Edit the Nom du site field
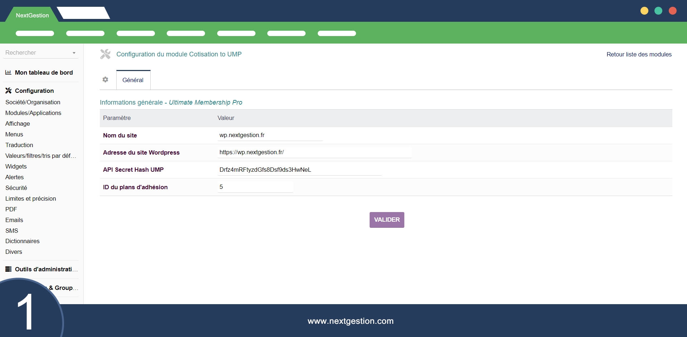The height and width of the screenshot is (337, 687). point(270,135)
